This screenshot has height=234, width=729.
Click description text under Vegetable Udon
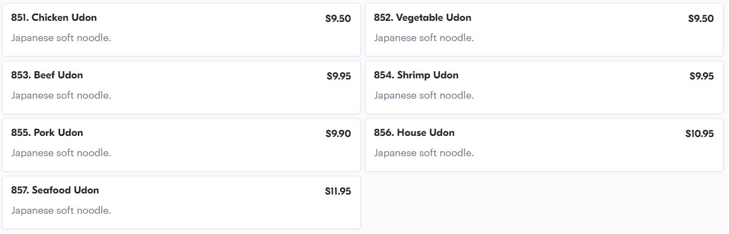click(424, 38)
